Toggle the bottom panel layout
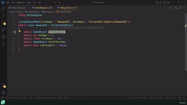Image resolution: width=187 pixels, height=105 pixels. coord(161,3)
